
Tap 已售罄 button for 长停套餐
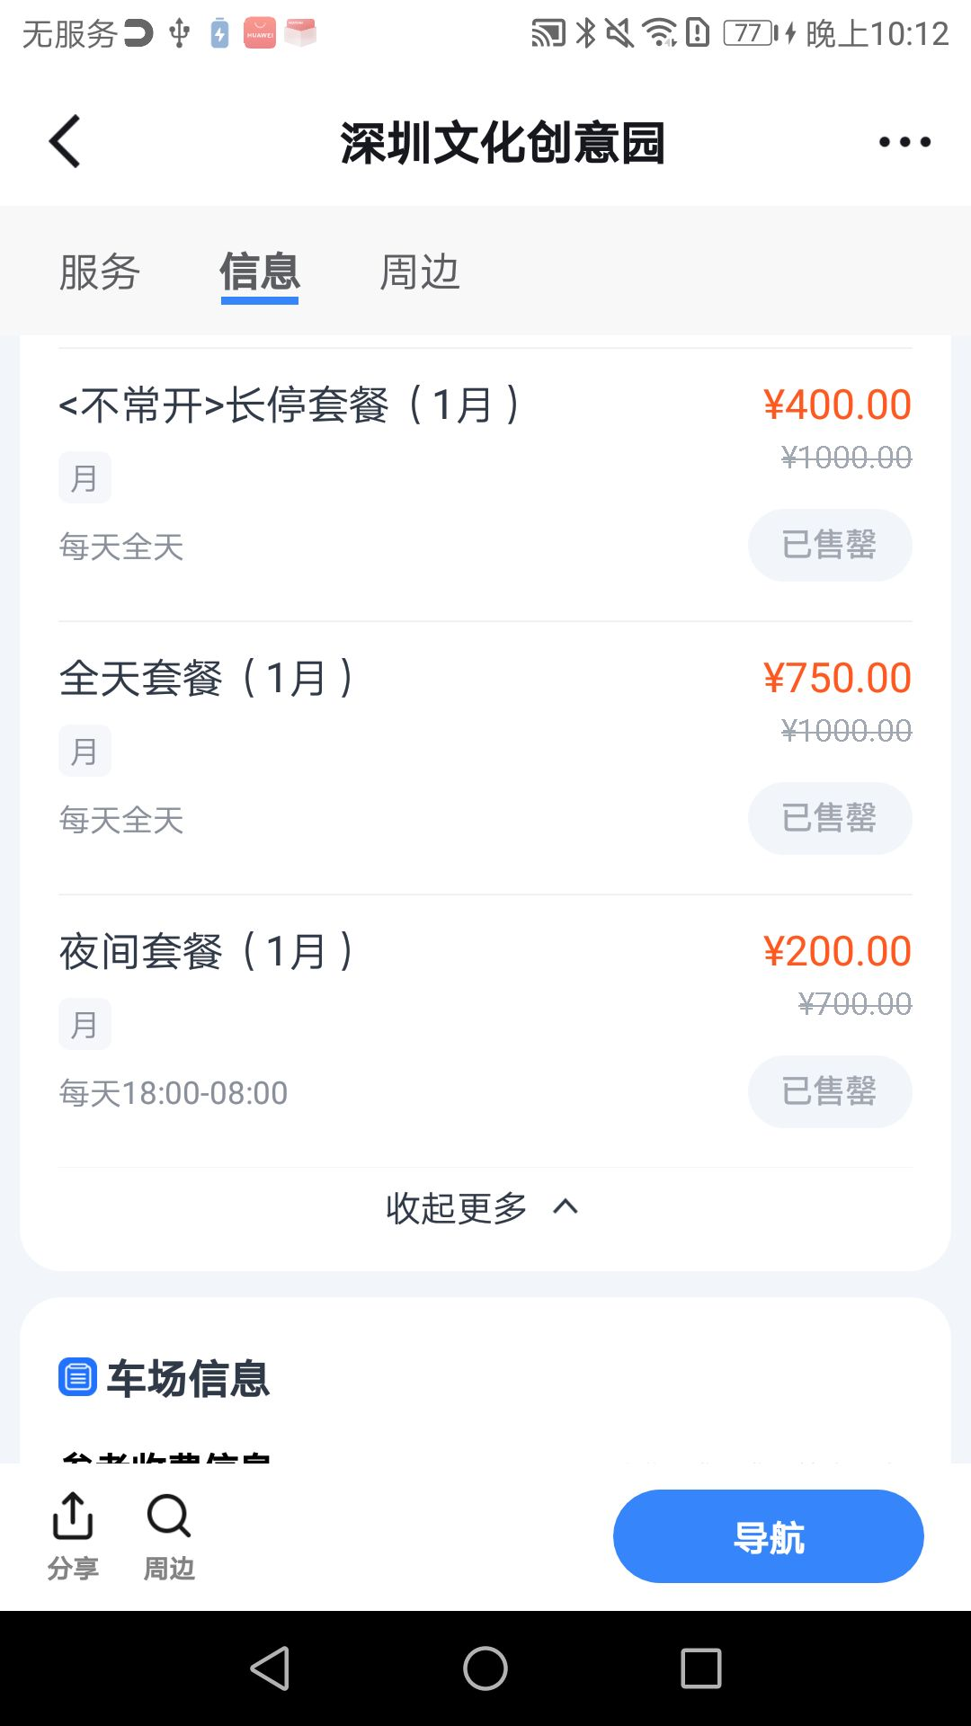(830, 545)
